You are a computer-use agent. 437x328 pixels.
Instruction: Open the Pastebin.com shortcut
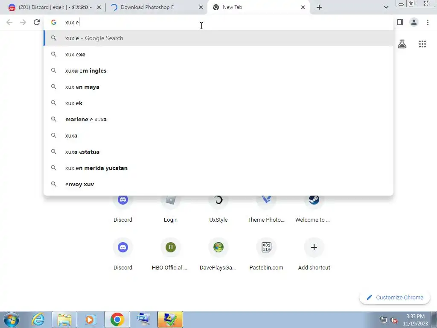pyautogui.click(x=266, y=255)
